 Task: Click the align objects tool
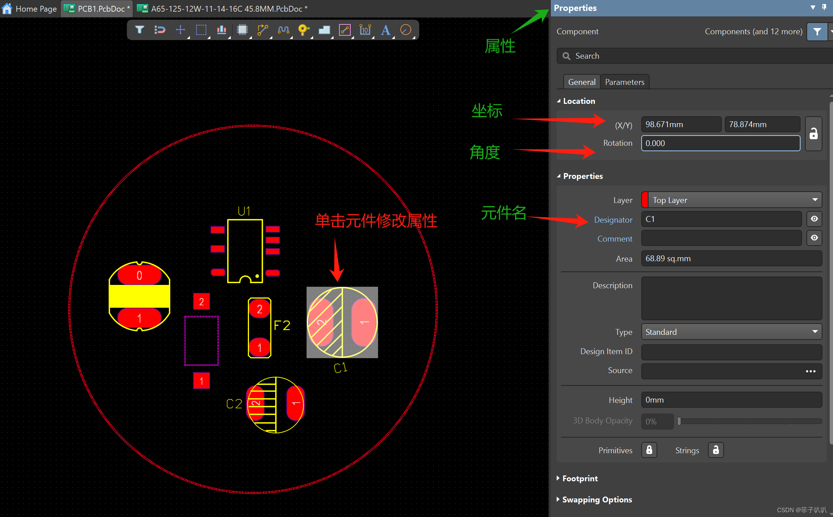point(221,30)
